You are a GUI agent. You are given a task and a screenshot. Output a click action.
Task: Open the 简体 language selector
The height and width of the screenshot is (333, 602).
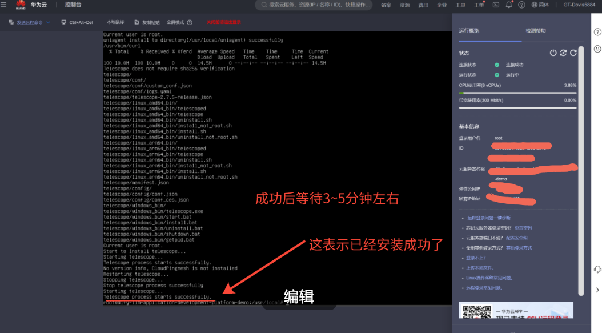540,5
